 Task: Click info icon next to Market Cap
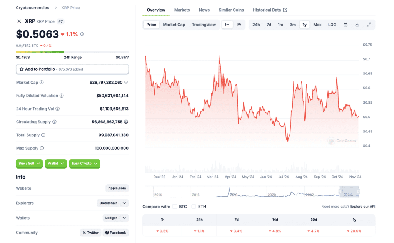click(x=42, y=82)
